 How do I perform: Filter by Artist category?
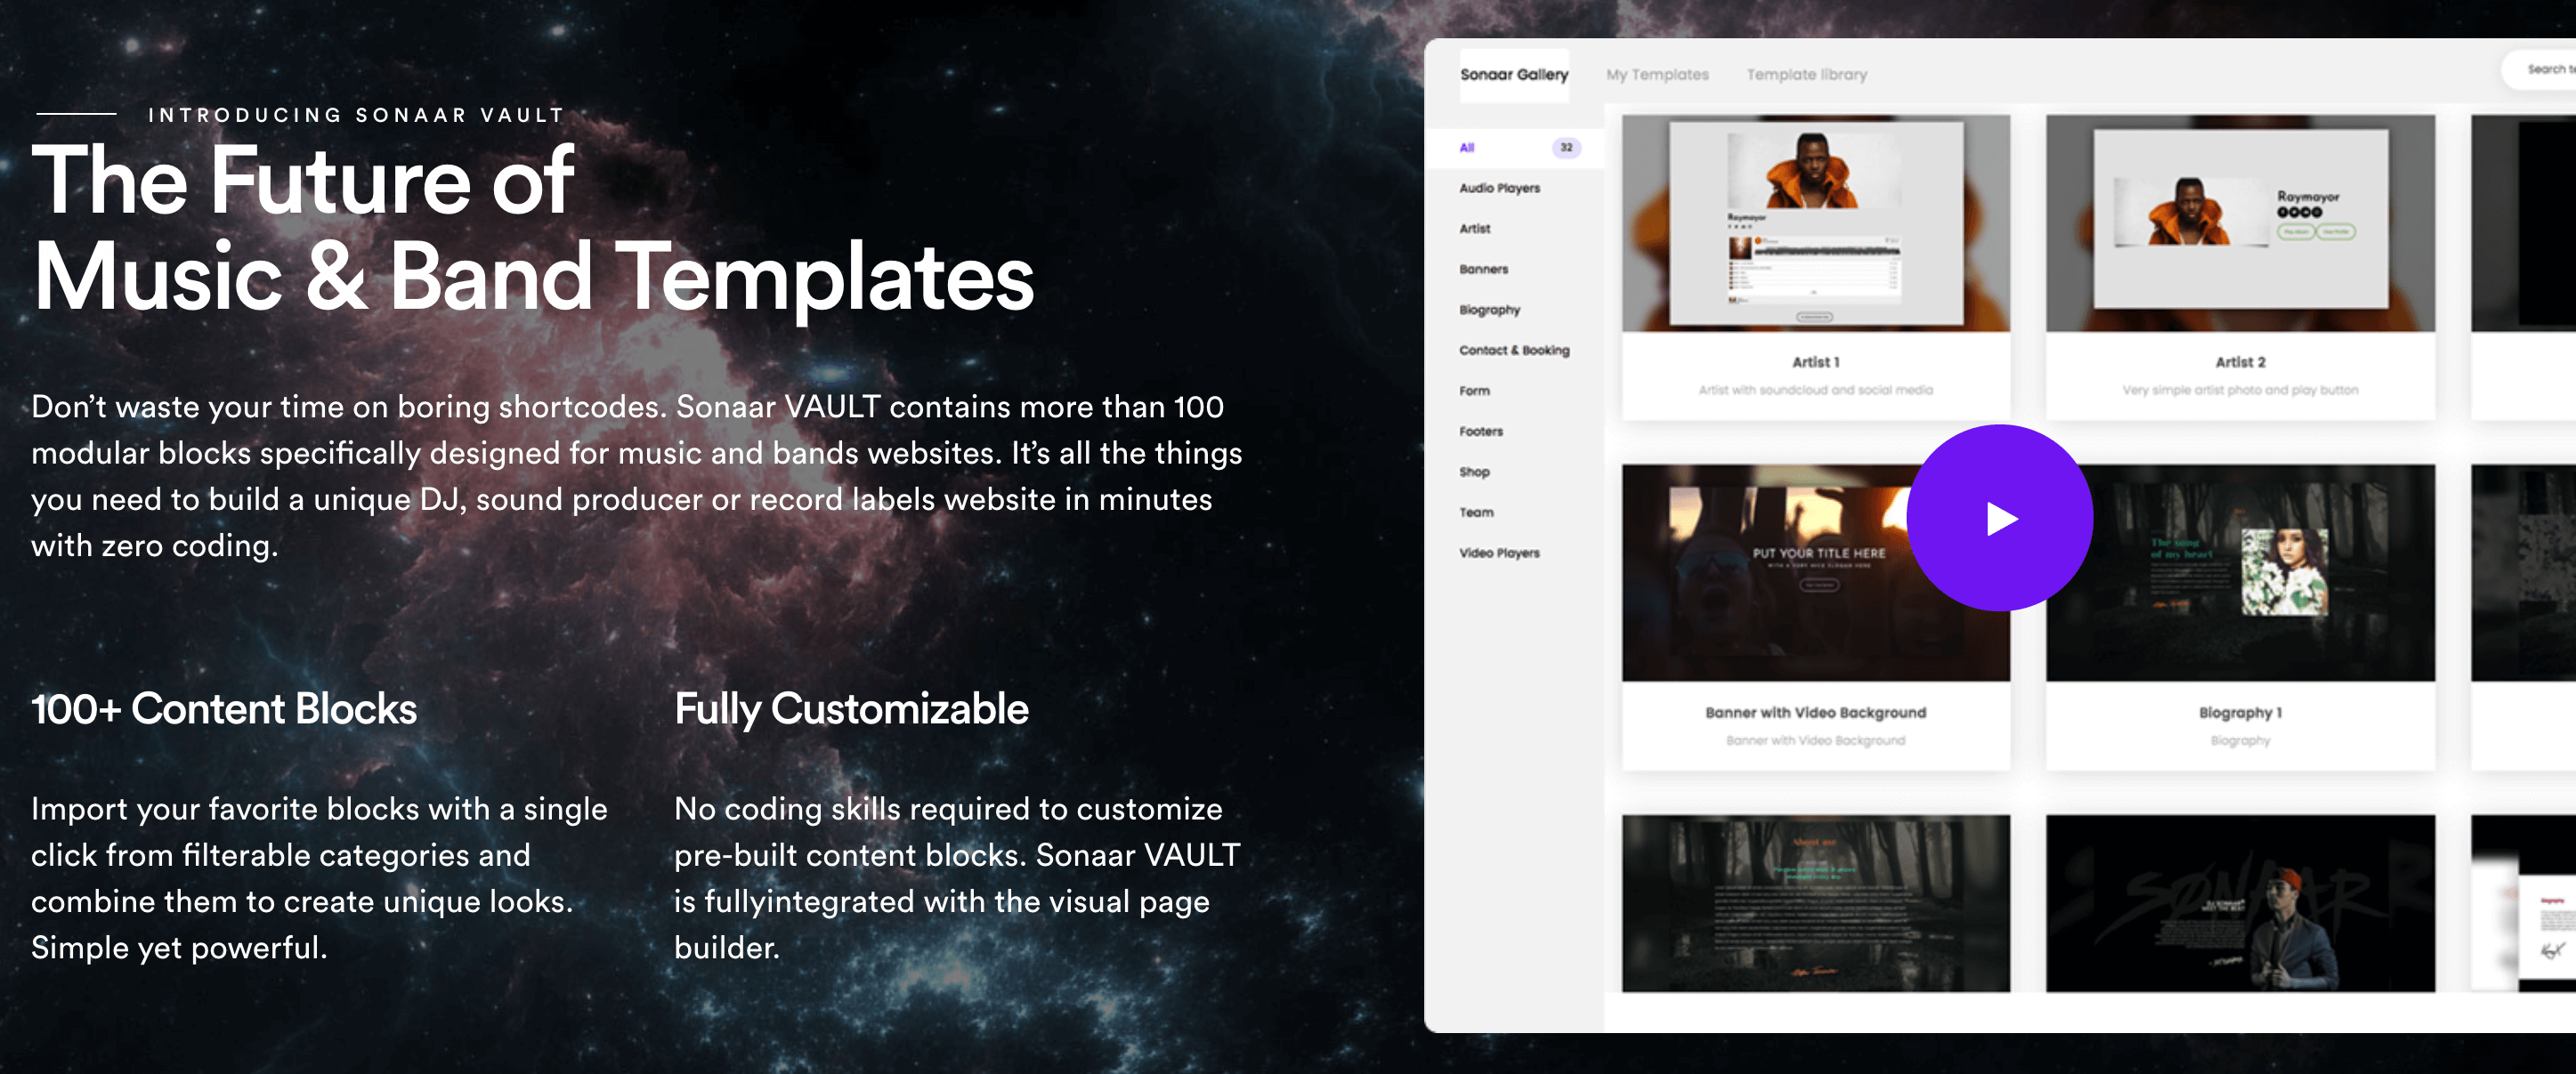pyautogui.click(x=1474, y=229)
